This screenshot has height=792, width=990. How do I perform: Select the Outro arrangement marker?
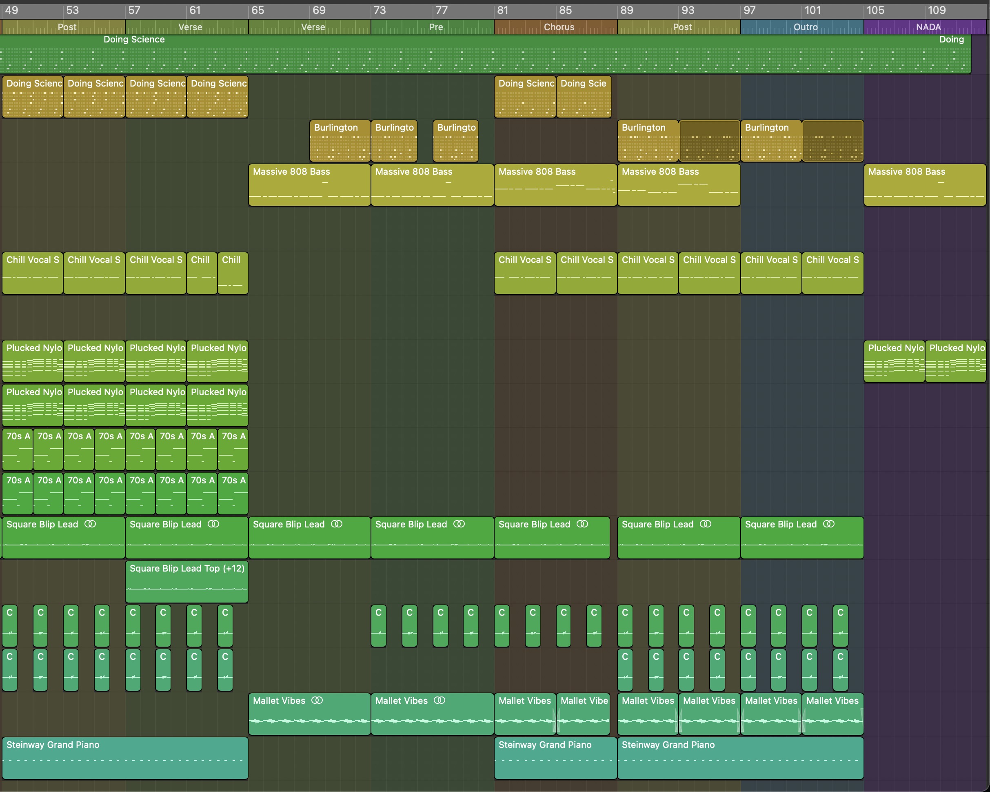click(x=802, y=27)
